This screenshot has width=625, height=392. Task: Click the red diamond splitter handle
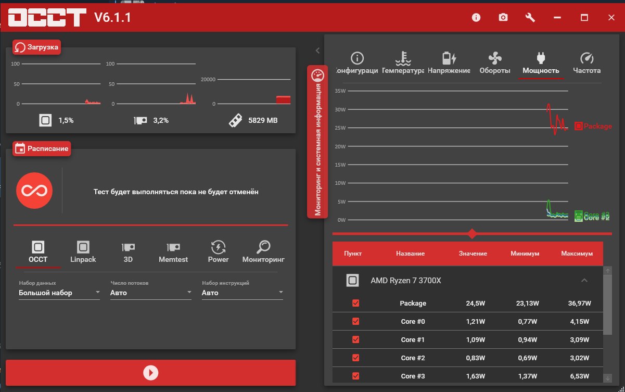[472, 234]
